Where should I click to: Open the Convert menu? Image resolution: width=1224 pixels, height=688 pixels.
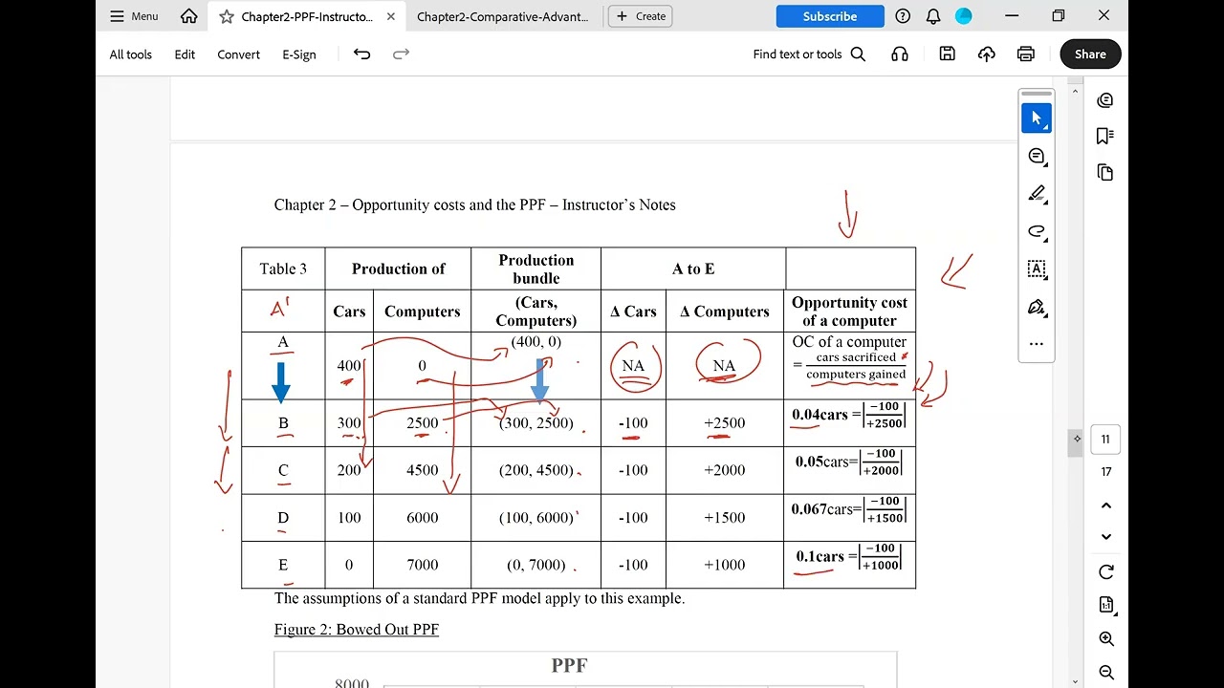238,54
